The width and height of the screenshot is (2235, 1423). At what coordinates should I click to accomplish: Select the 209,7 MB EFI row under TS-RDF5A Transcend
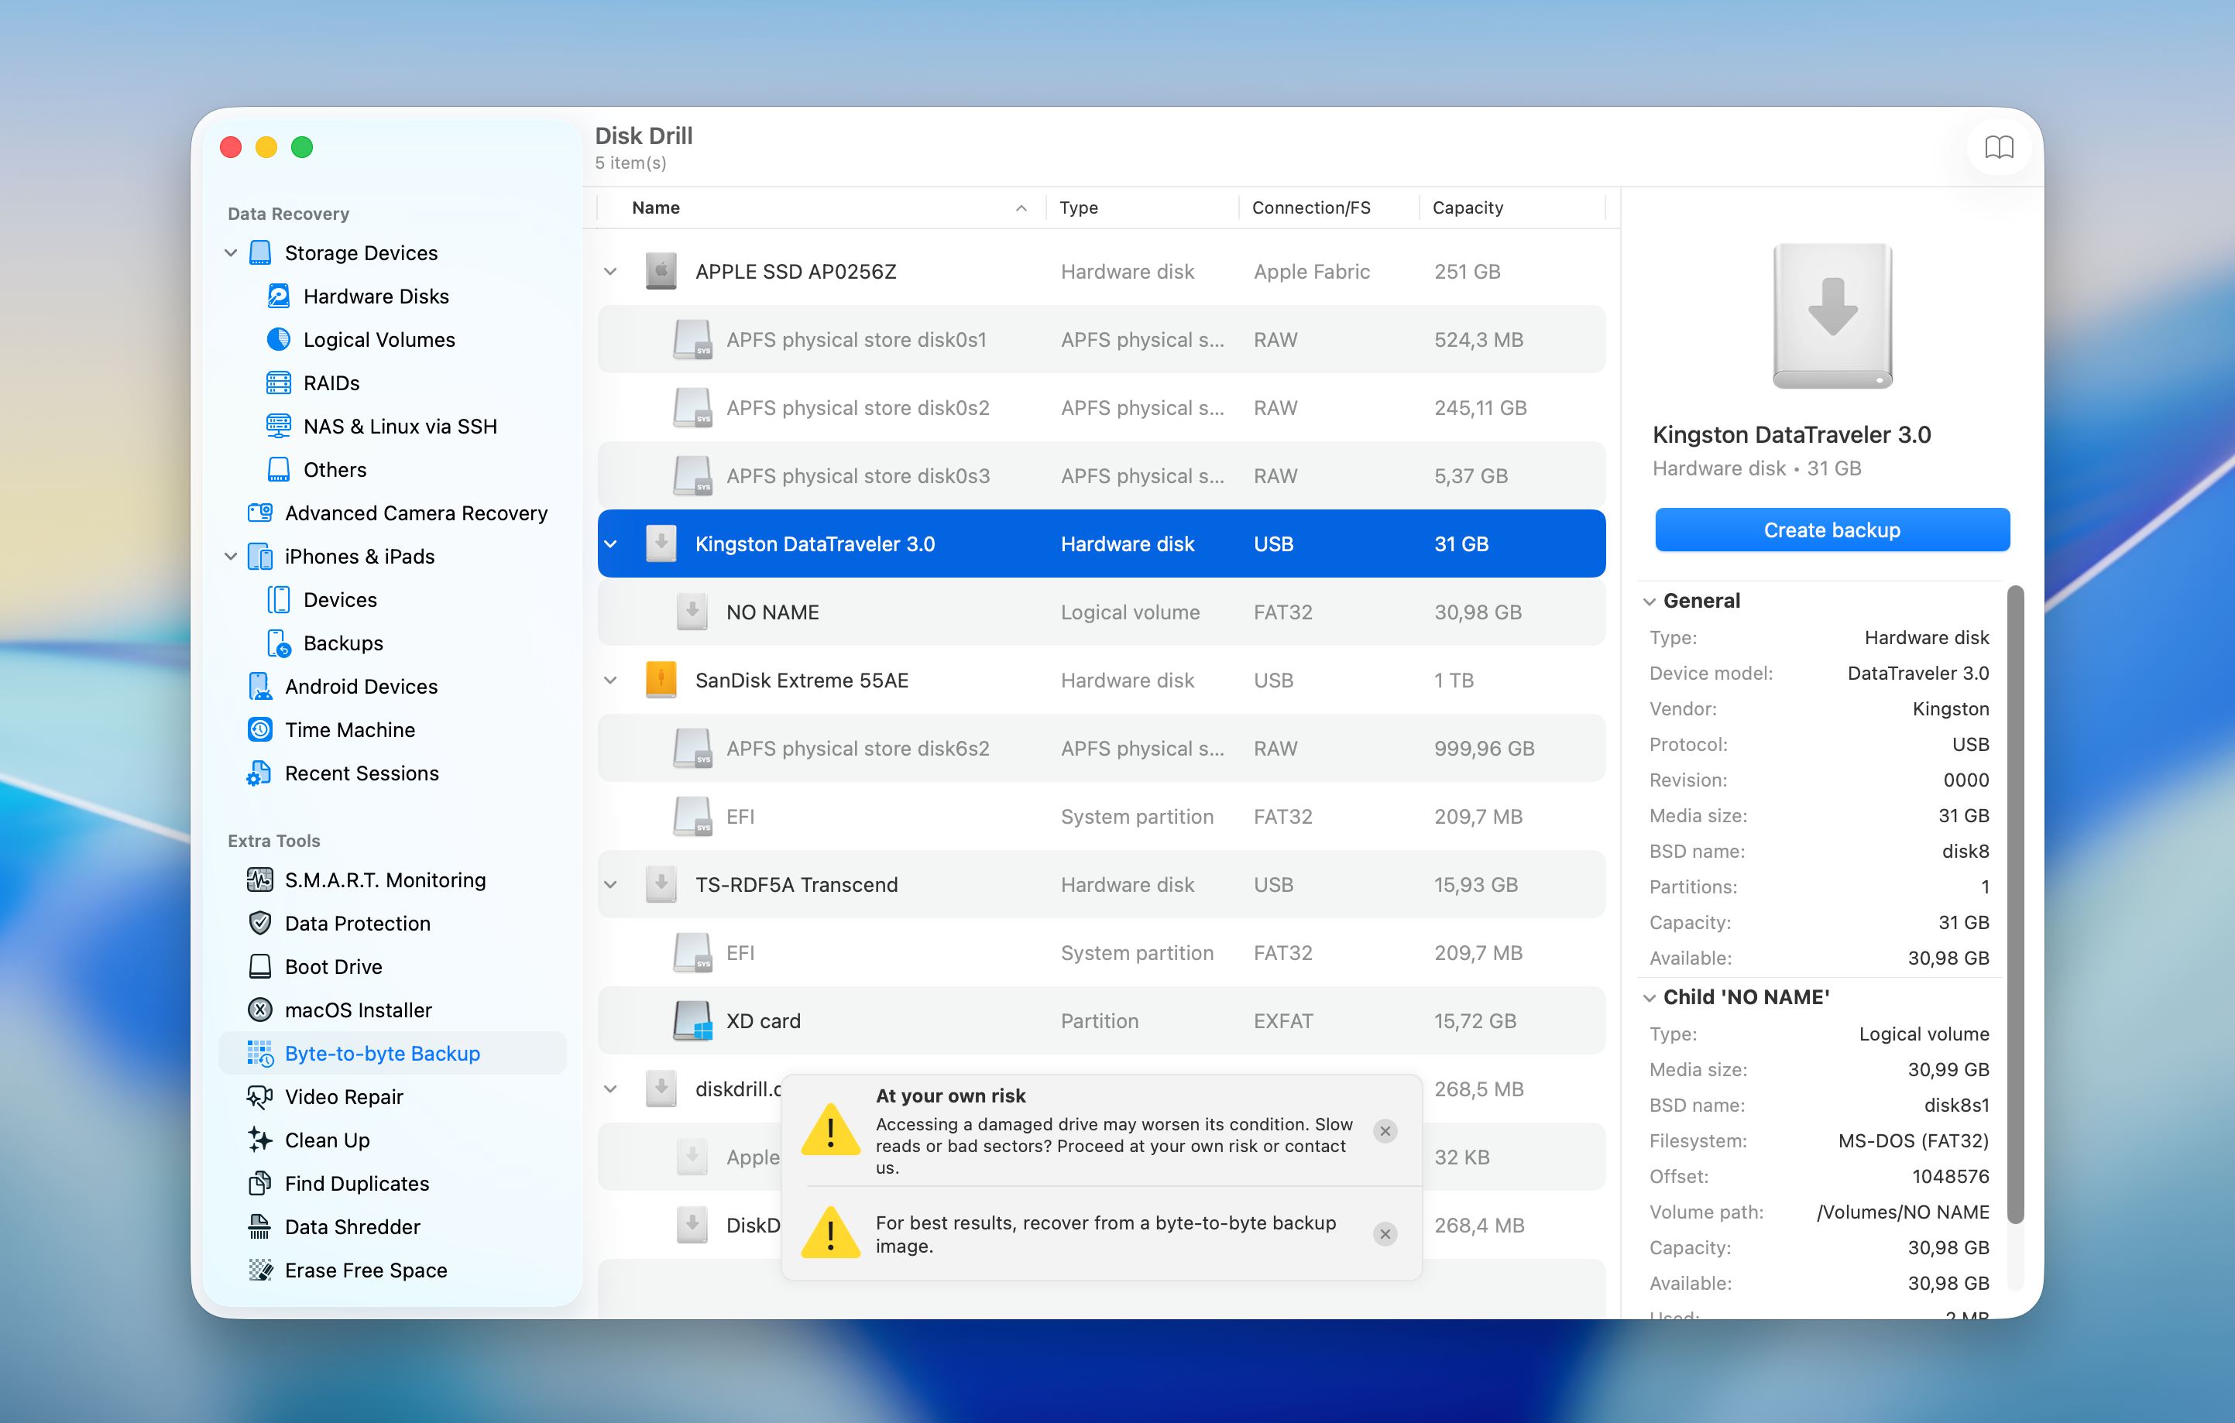click(x=1100, y=953)
